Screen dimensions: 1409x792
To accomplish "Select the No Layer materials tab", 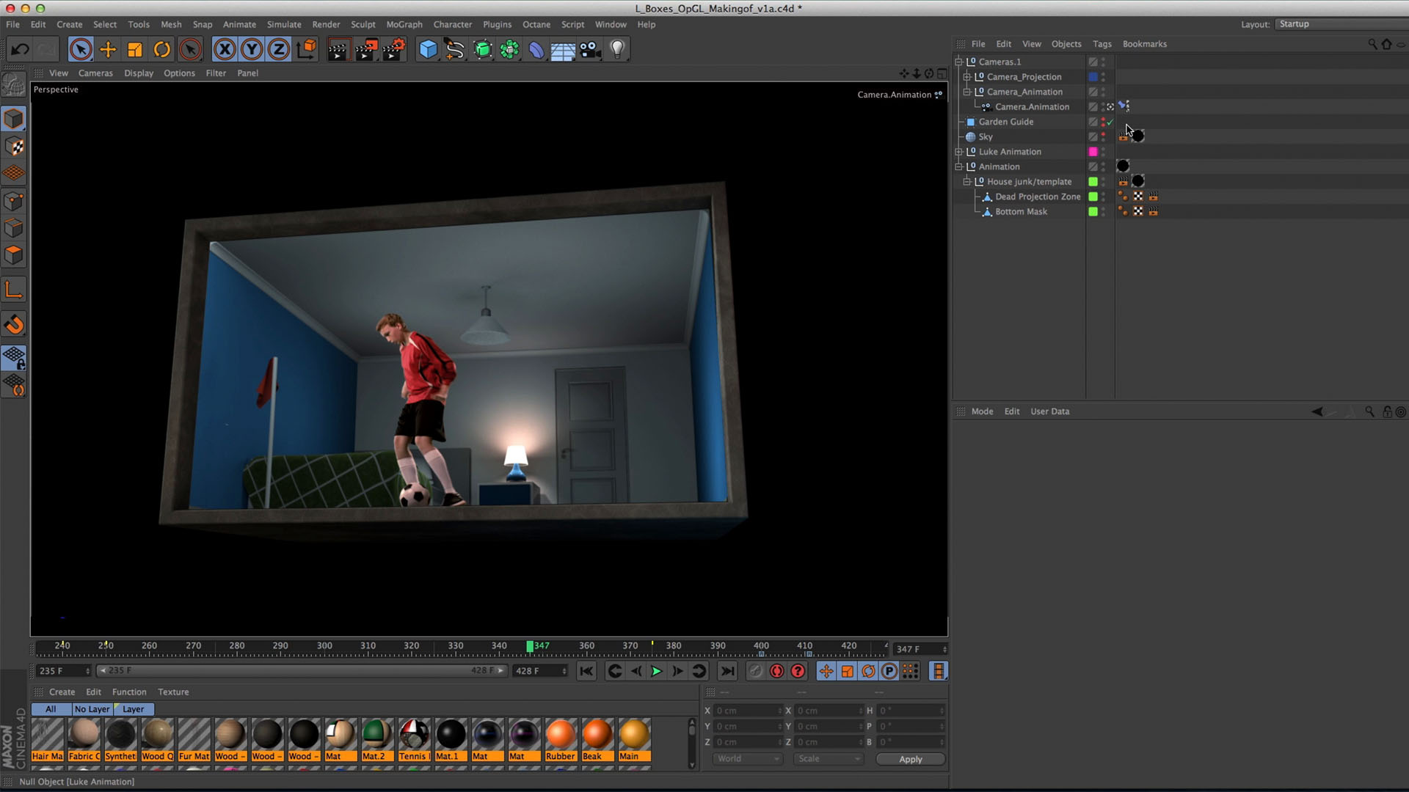I will 92,709.
